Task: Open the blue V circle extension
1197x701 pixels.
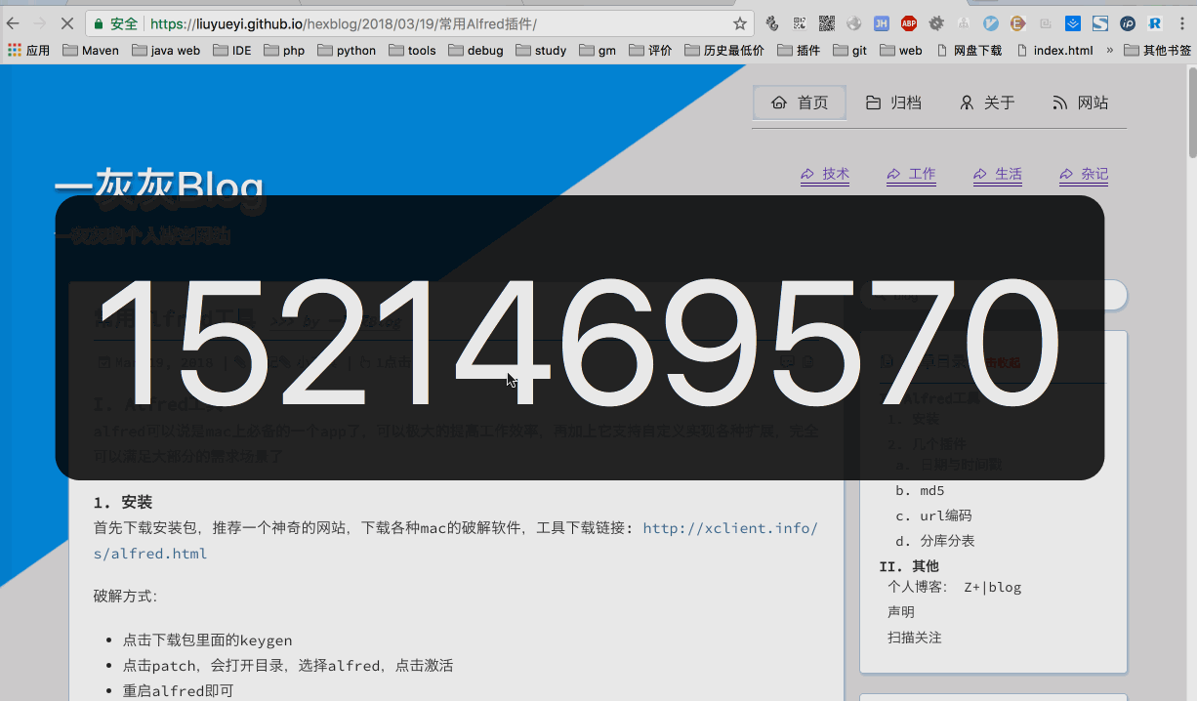Action: point(991,23)
